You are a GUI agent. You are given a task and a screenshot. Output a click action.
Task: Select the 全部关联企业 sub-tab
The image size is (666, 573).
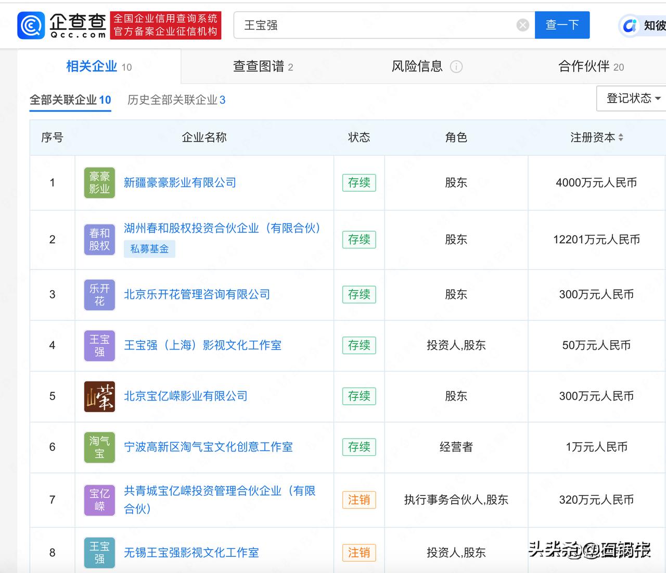coord(70,100)
